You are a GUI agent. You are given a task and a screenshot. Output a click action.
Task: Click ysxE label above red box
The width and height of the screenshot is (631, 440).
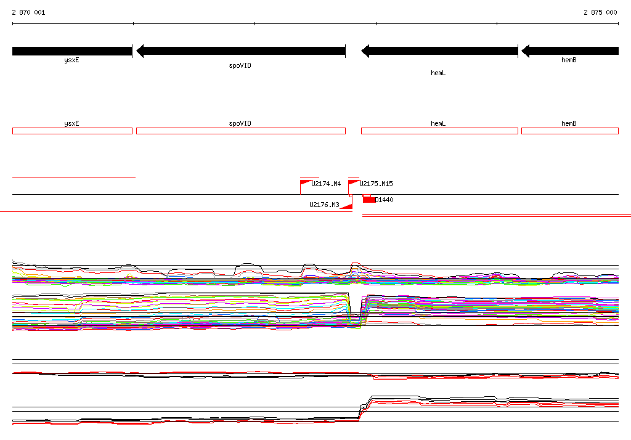[71, 124]
